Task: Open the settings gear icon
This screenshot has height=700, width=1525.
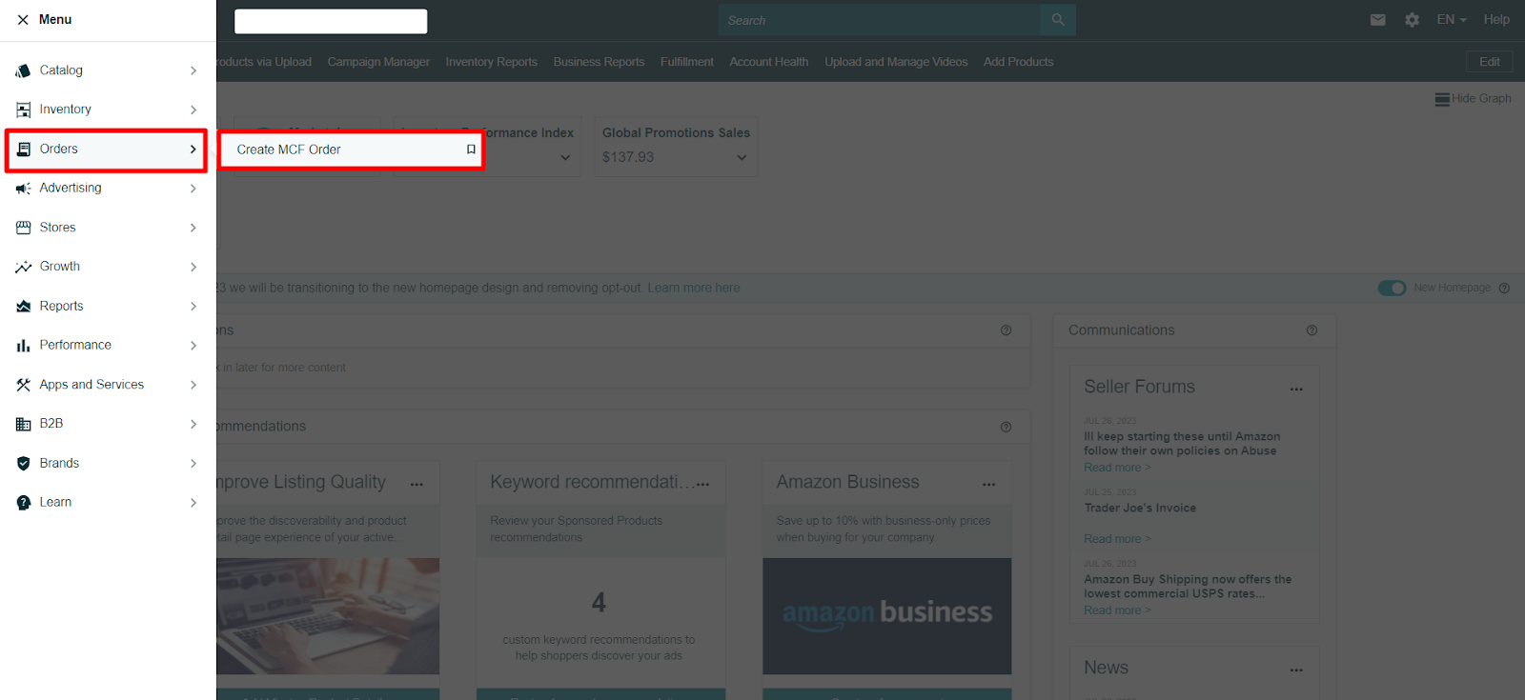Action: [1413, 20]
